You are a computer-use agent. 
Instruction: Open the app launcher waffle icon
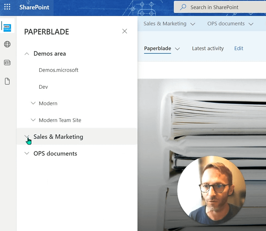pyautogui.click(x=7, y=7)
